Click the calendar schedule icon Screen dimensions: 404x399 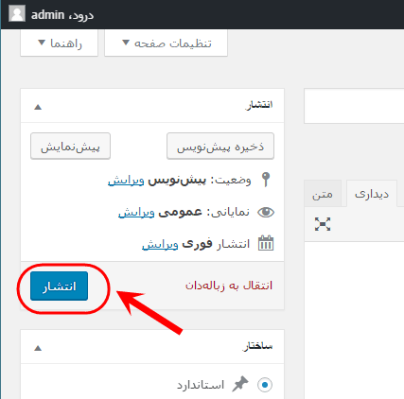point(266,243)
